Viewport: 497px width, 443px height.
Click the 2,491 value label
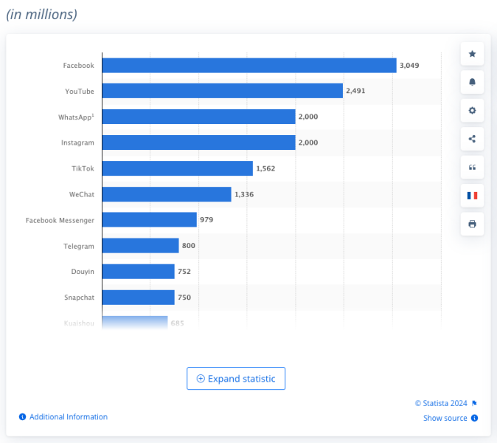355,91
